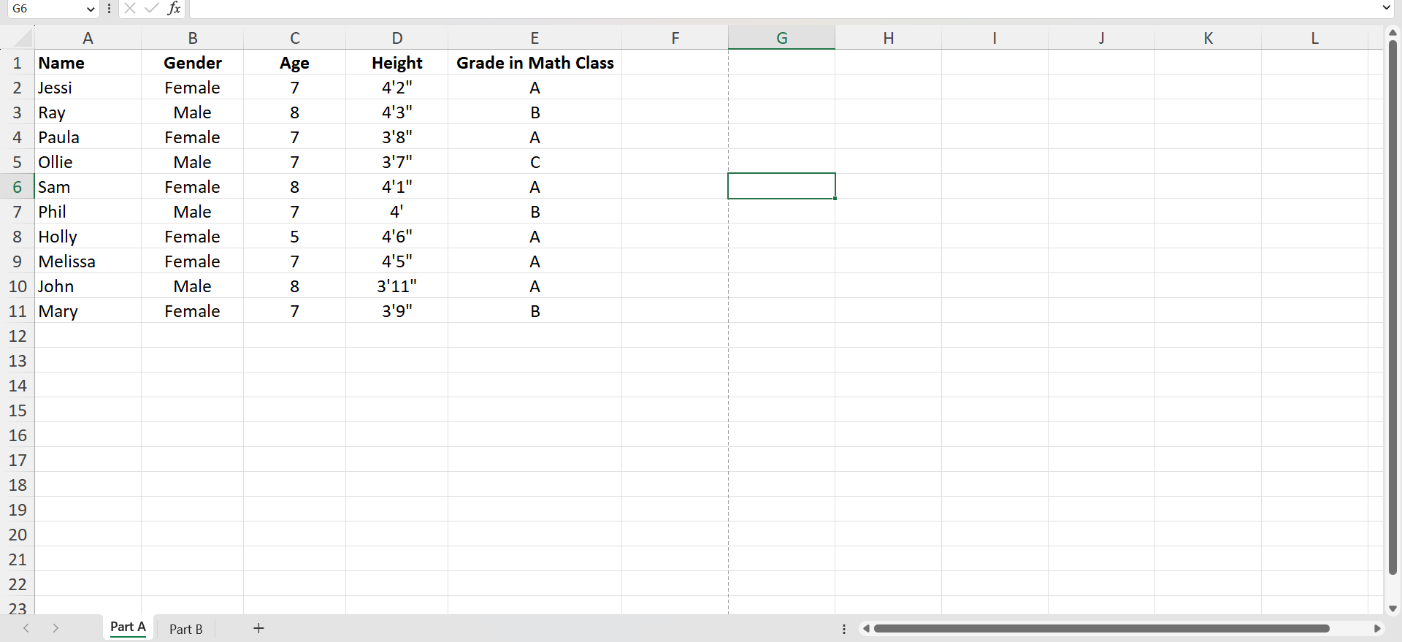Select the "Height" header cell
Screen dimensions: 1402x642
(397, 63)
